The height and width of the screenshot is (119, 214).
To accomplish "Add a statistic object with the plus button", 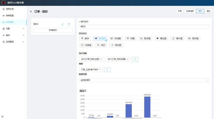I will tap(135, 59).
